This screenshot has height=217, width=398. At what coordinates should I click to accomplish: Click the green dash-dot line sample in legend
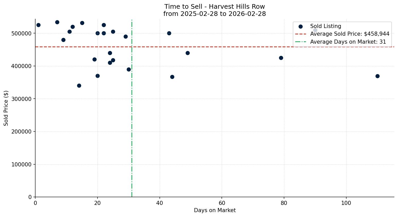(x=300, y=42)
